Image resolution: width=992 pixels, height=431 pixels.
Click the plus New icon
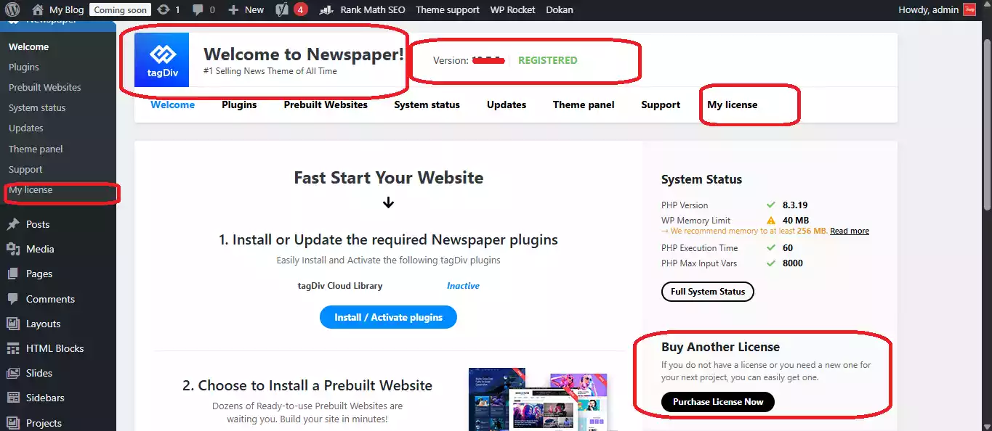pyautogui.click(x=233, y=9)
